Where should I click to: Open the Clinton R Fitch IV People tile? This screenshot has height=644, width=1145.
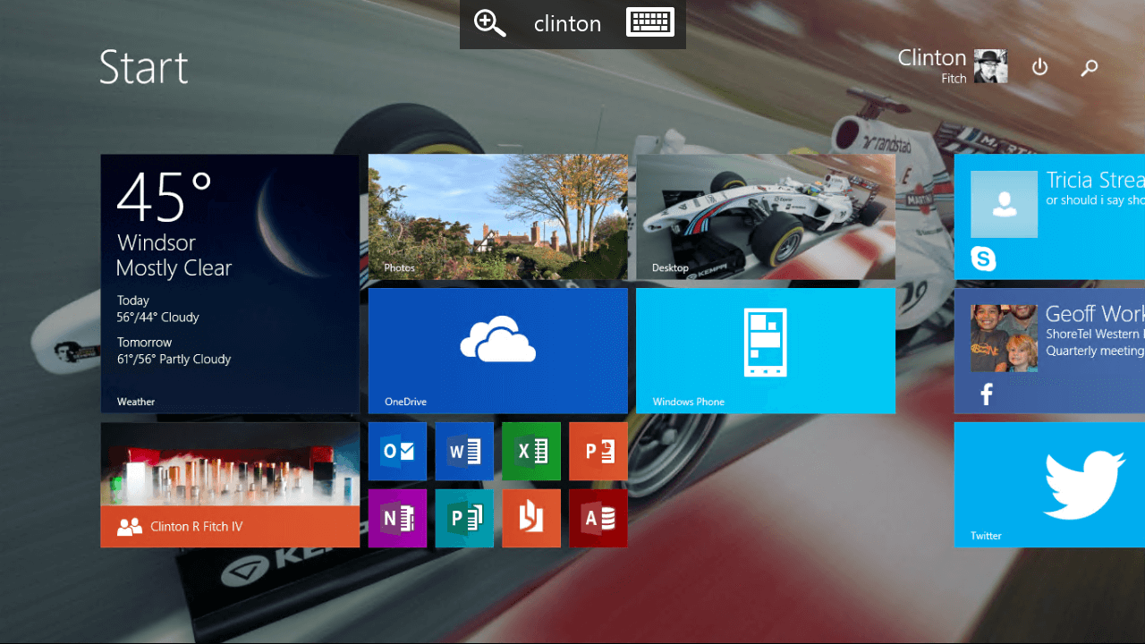tap(230, 485)
